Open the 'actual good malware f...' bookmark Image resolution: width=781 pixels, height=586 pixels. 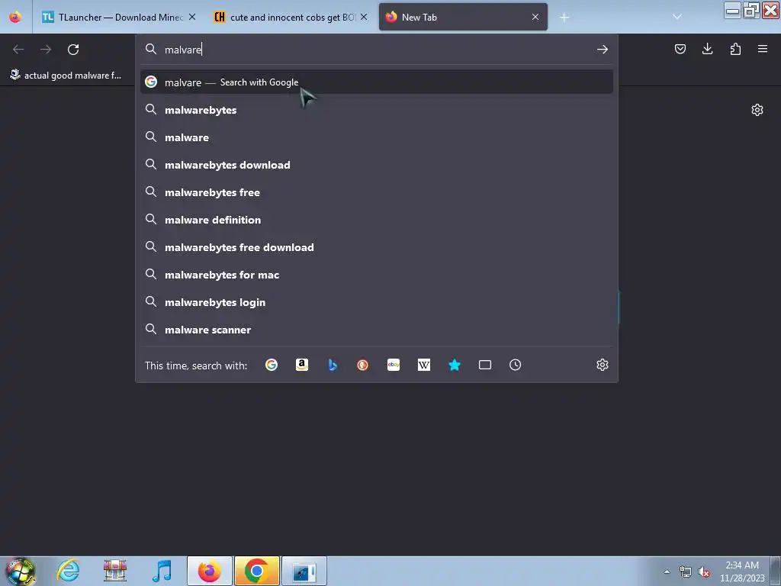(x=66, y=76)
